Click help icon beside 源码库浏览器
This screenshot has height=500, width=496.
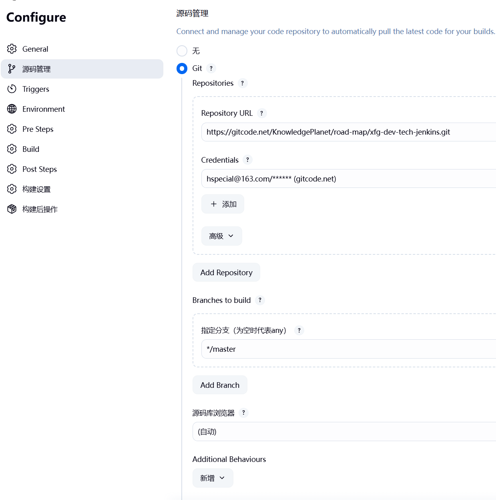[244, 413]
